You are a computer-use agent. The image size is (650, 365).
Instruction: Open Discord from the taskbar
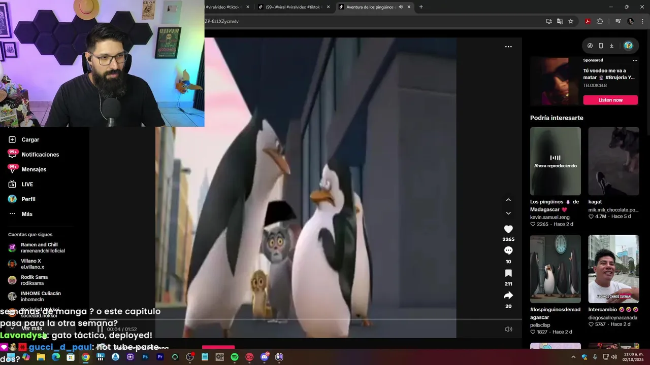tap(264, 357)
